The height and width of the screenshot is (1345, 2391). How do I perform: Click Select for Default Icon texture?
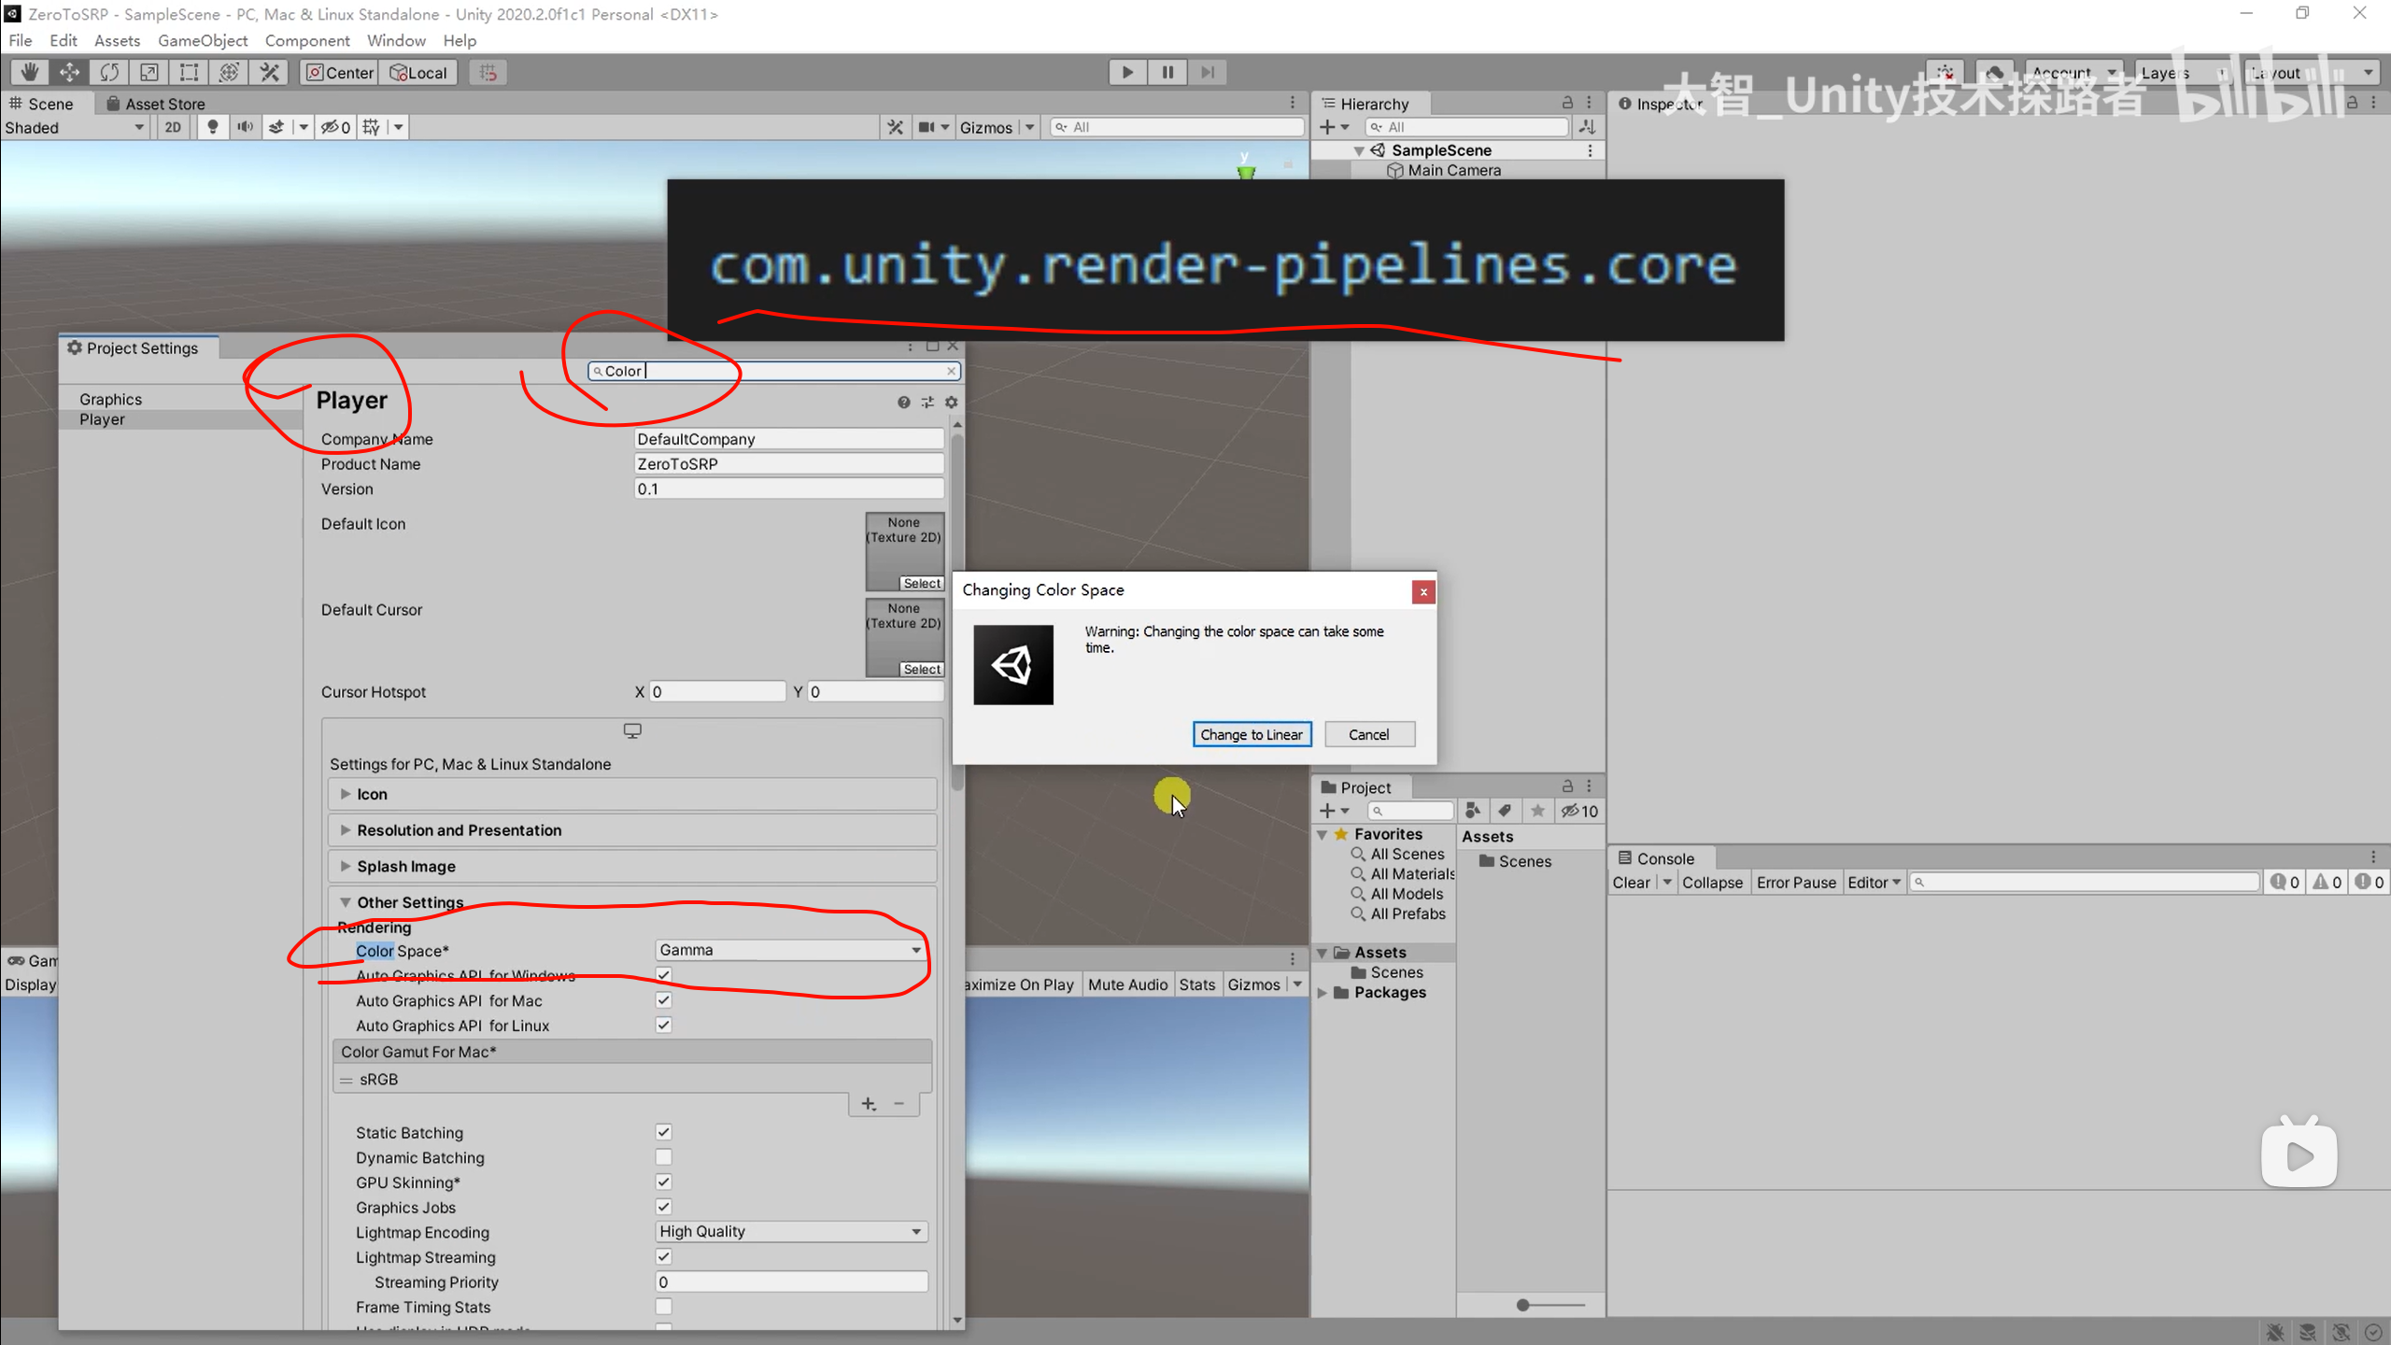click(922, 583)
